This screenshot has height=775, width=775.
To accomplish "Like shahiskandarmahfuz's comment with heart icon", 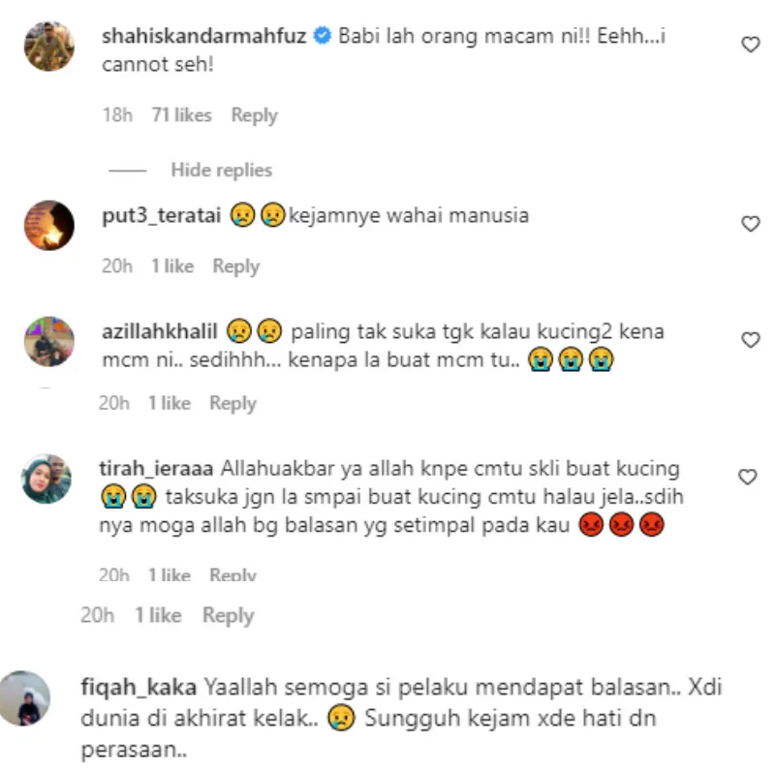I will [750, 45].
